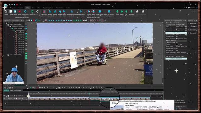Select Movimiento node in object explorer
Viewport: 201px width, 113px height.
(x=20, y=30)
